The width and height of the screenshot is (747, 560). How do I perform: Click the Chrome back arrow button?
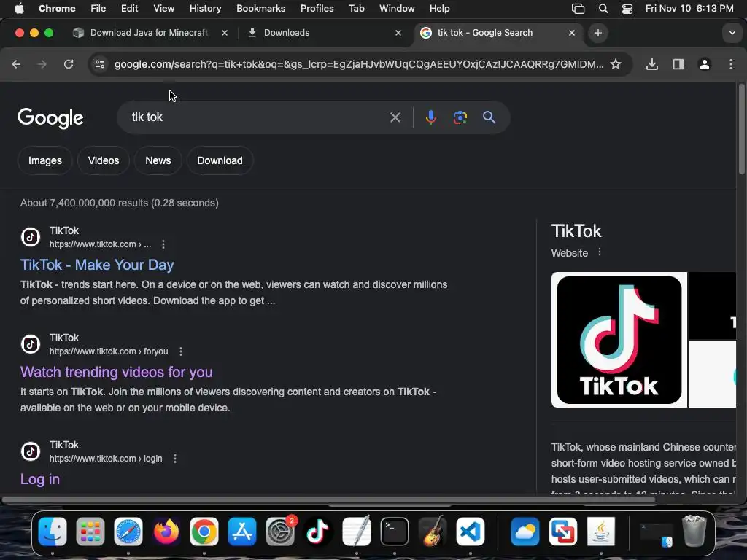[16, 64]
